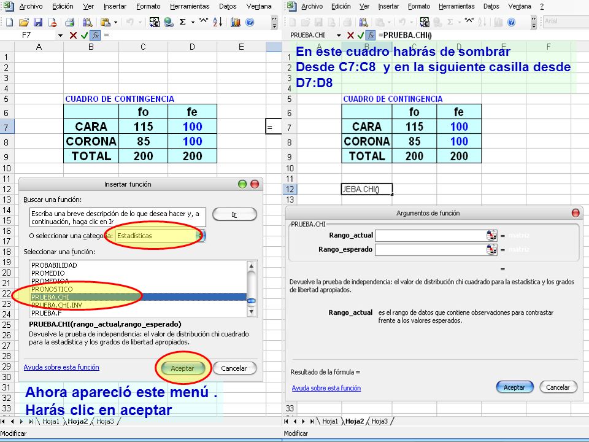
Task: Create a new workbook in left window
Action: coord(9,22)
